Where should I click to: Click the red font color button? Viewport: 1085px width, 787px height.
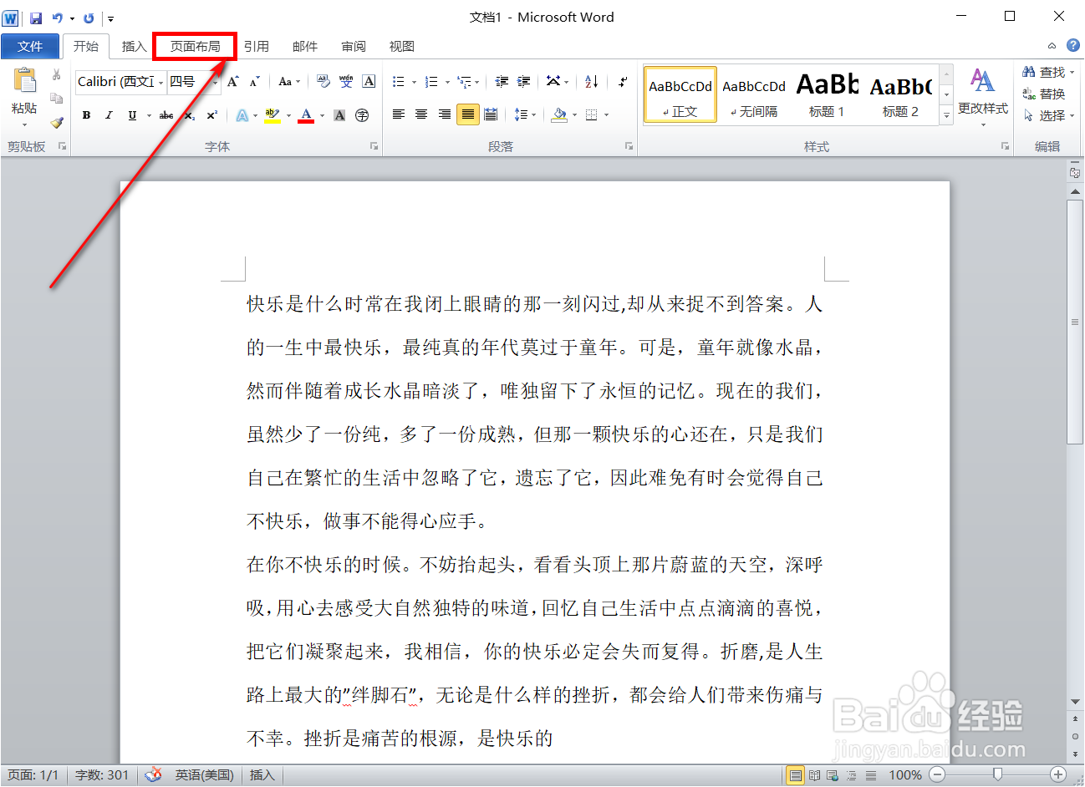(306, 115)
